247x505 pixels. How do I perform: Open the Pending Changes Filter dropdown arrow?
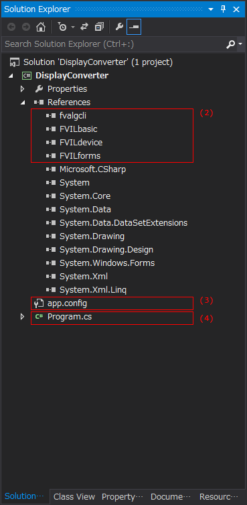pyautogui.click(x=73, y=27)
